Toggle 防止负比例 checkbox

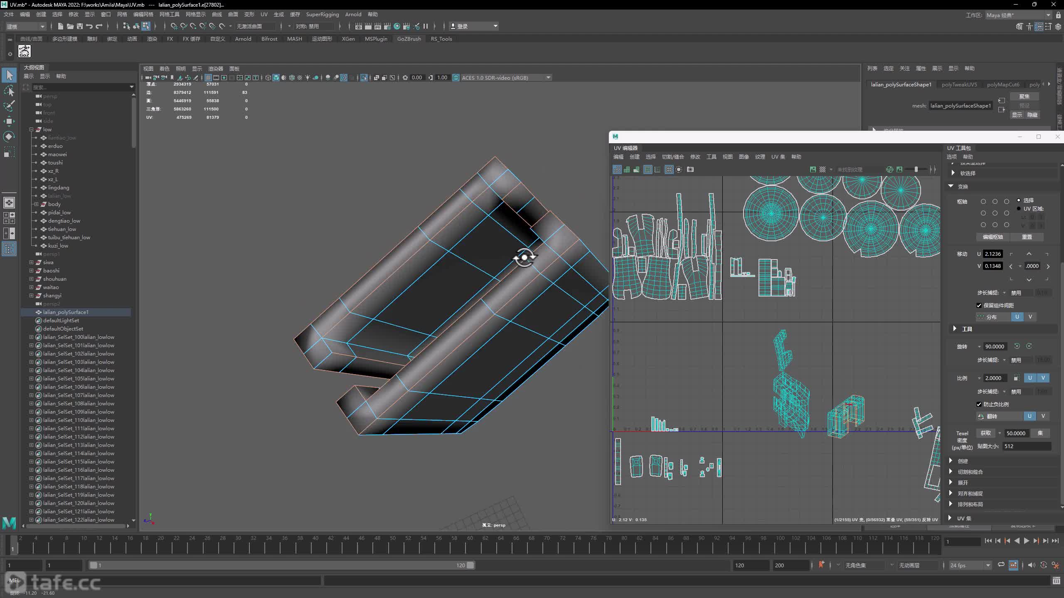[x=979, y=404]
